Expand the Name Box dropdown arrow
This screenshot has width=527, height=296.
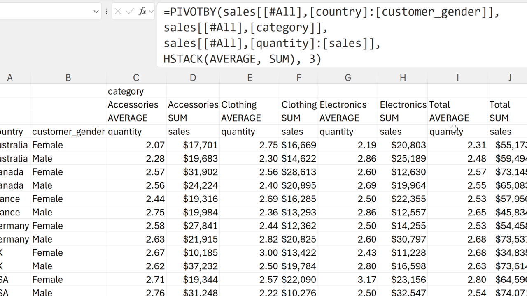pos(96,12)
